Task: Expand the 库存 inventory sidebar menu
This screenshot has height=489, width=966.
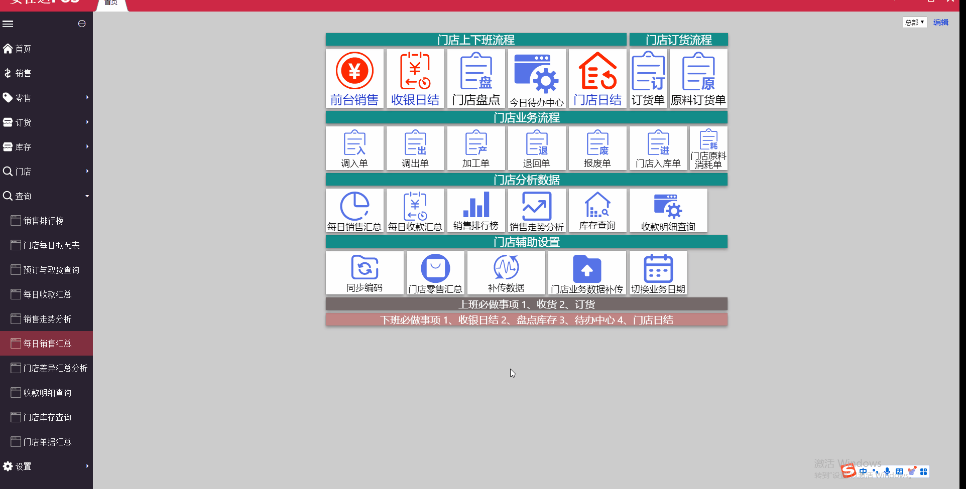Action: click(46, 147)
